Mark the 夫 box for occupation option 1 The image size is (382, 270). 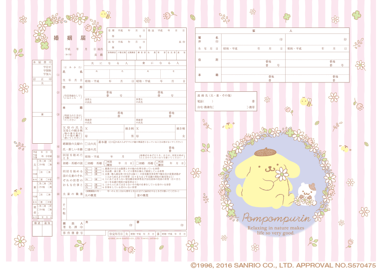click(x=88, y=169)
